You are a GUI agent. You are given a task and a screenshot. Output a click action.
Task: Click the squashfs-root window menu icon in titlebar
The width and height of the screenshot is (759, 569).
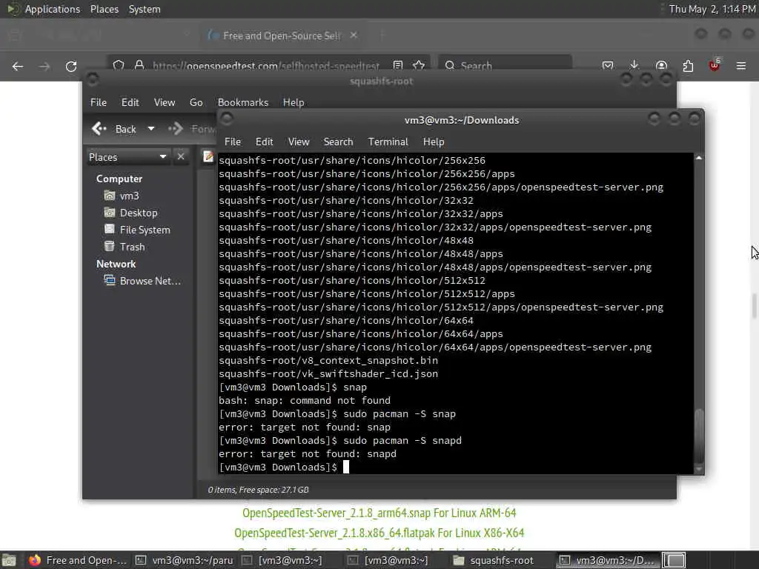click(x=93, y=79)
